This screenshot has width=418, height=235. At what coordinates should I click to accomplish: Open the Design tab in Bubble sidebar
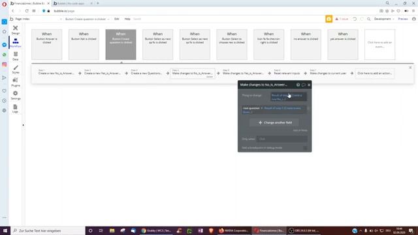coord(16,30)
